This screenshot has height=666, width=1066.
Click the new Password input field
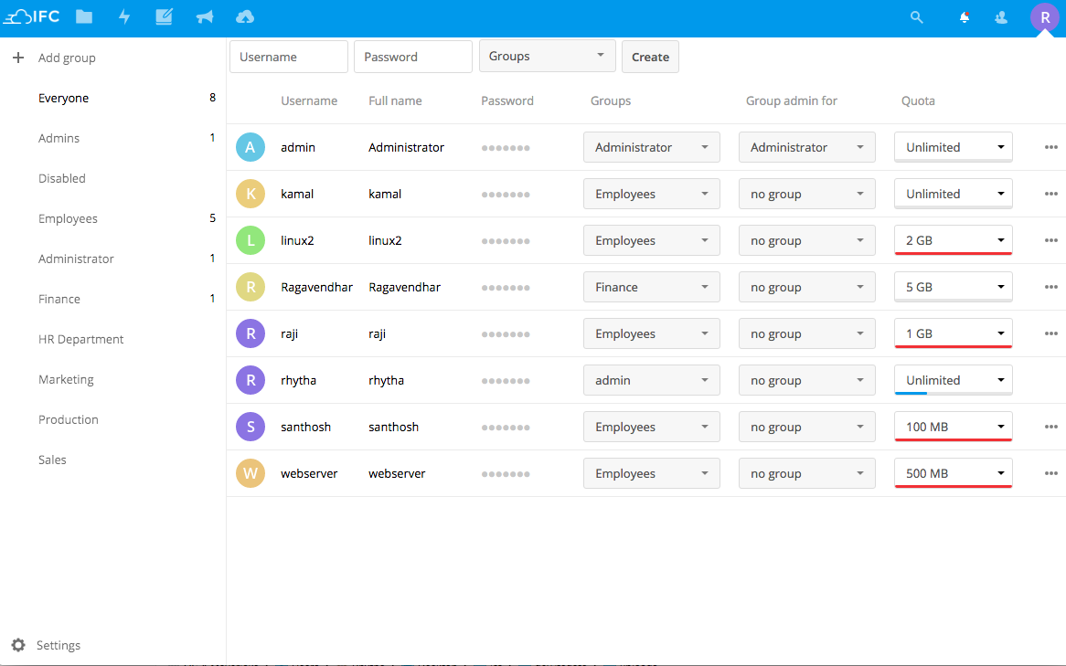pos(412,57)
